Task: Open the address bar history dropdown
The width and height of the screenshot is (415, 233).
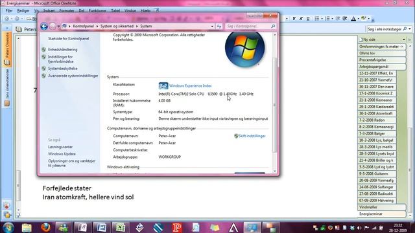Action: coord(212,27)
